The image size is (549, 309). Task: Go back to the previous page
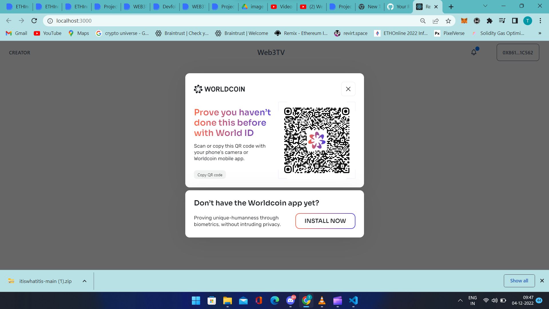click(x=9, y=21)
